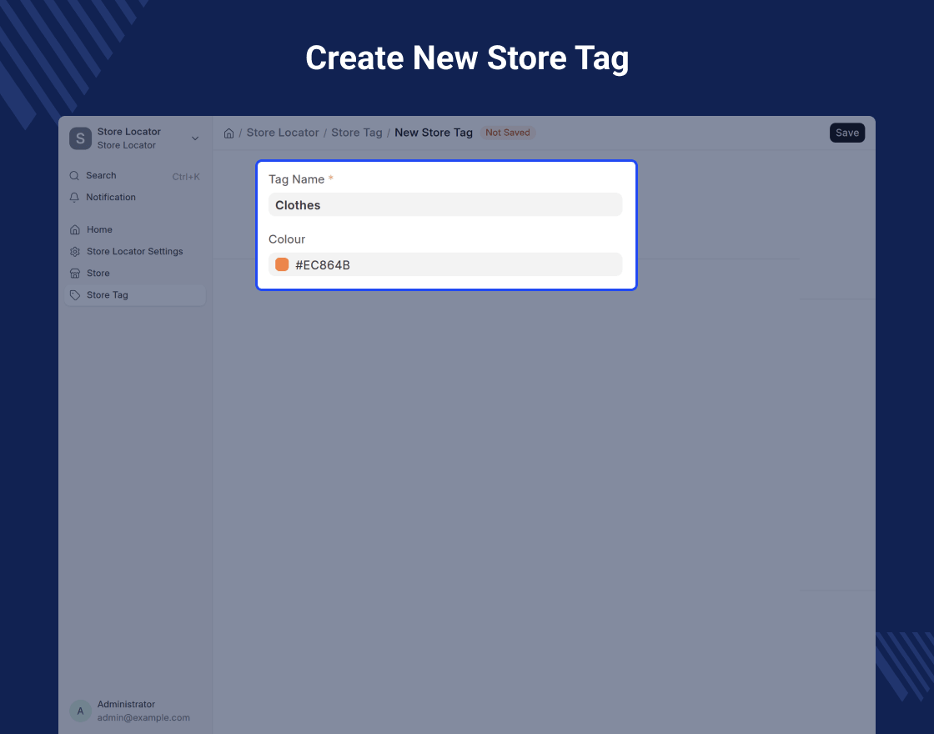
Task: Click the search magnifier icon
Action: (x=74, y=176)
